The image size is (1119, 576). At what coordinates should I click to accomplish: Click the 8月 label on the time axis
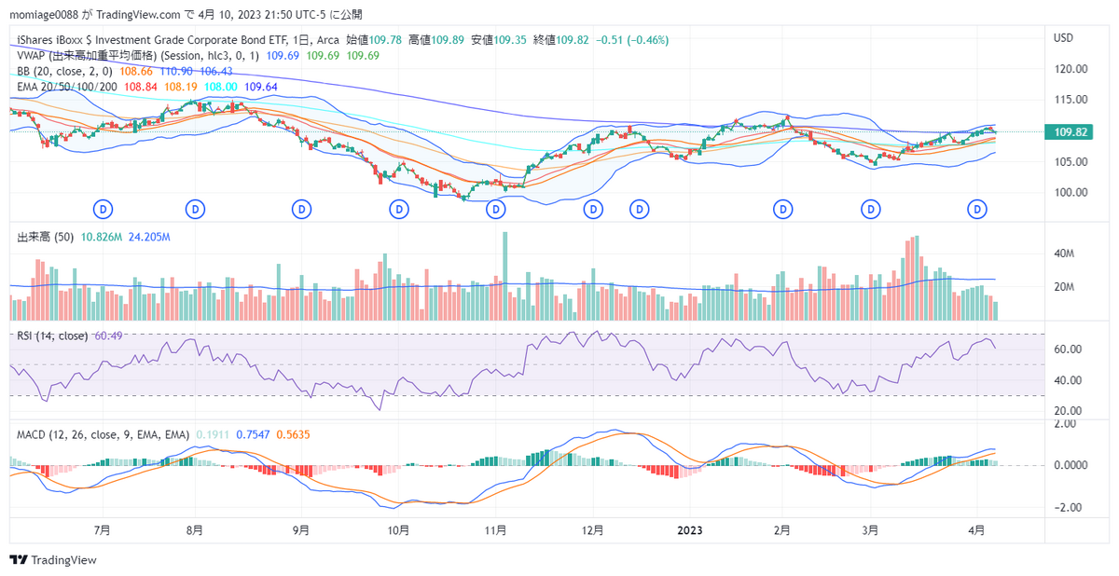coord(195,530)
